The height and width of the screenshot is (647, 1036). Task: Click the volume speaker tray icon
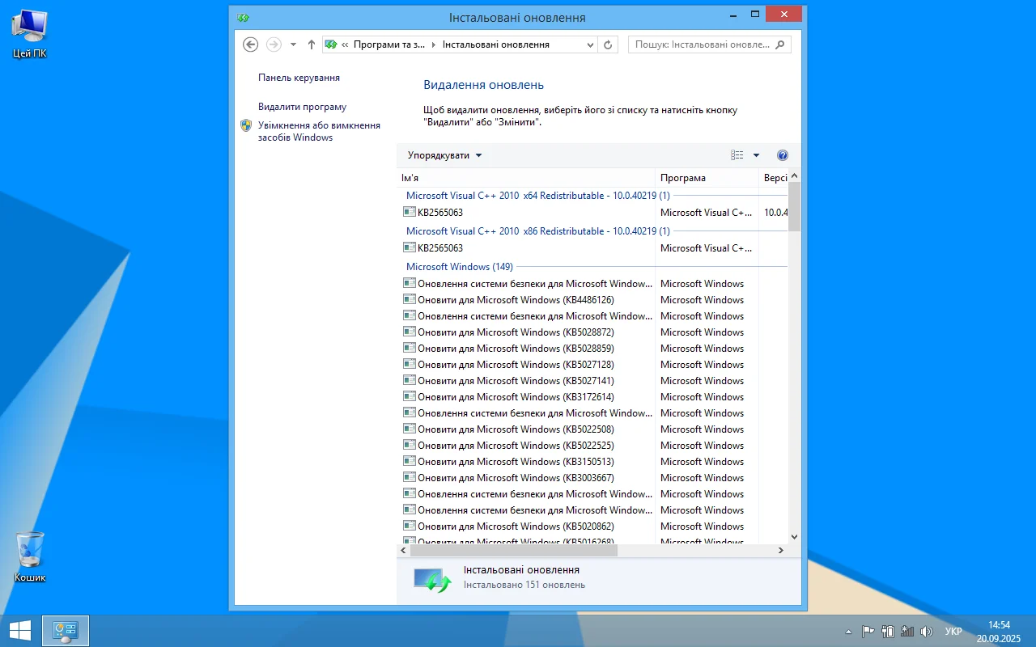(927, 632)
